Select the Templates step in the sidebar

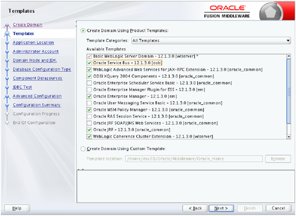click(23, 33)
